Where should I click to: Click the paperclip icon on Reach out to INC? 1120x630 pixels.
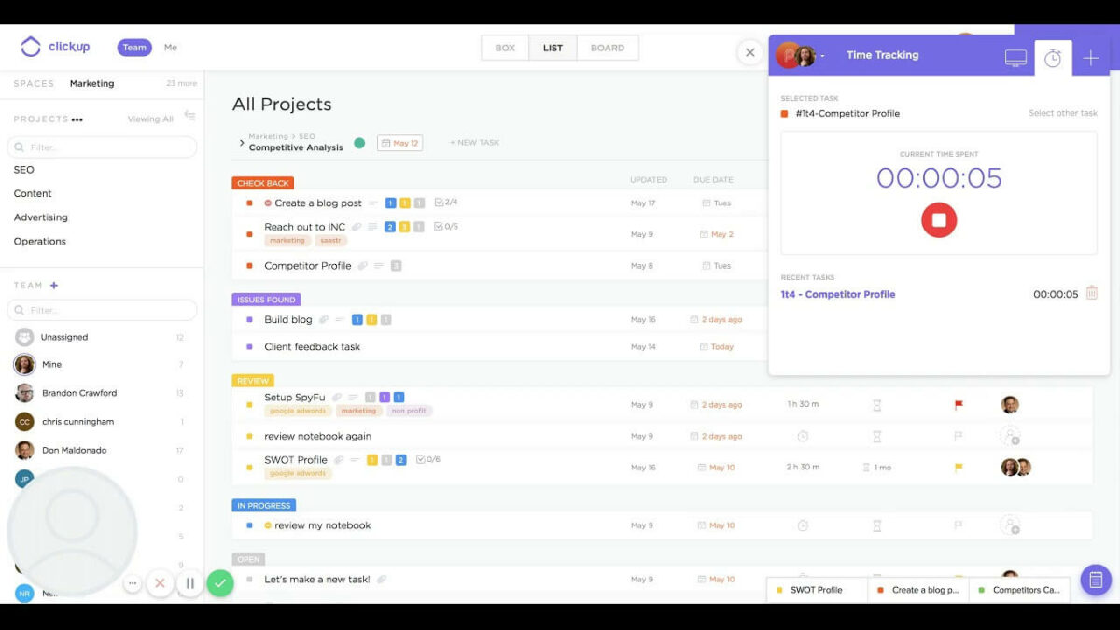click(356, 226)
